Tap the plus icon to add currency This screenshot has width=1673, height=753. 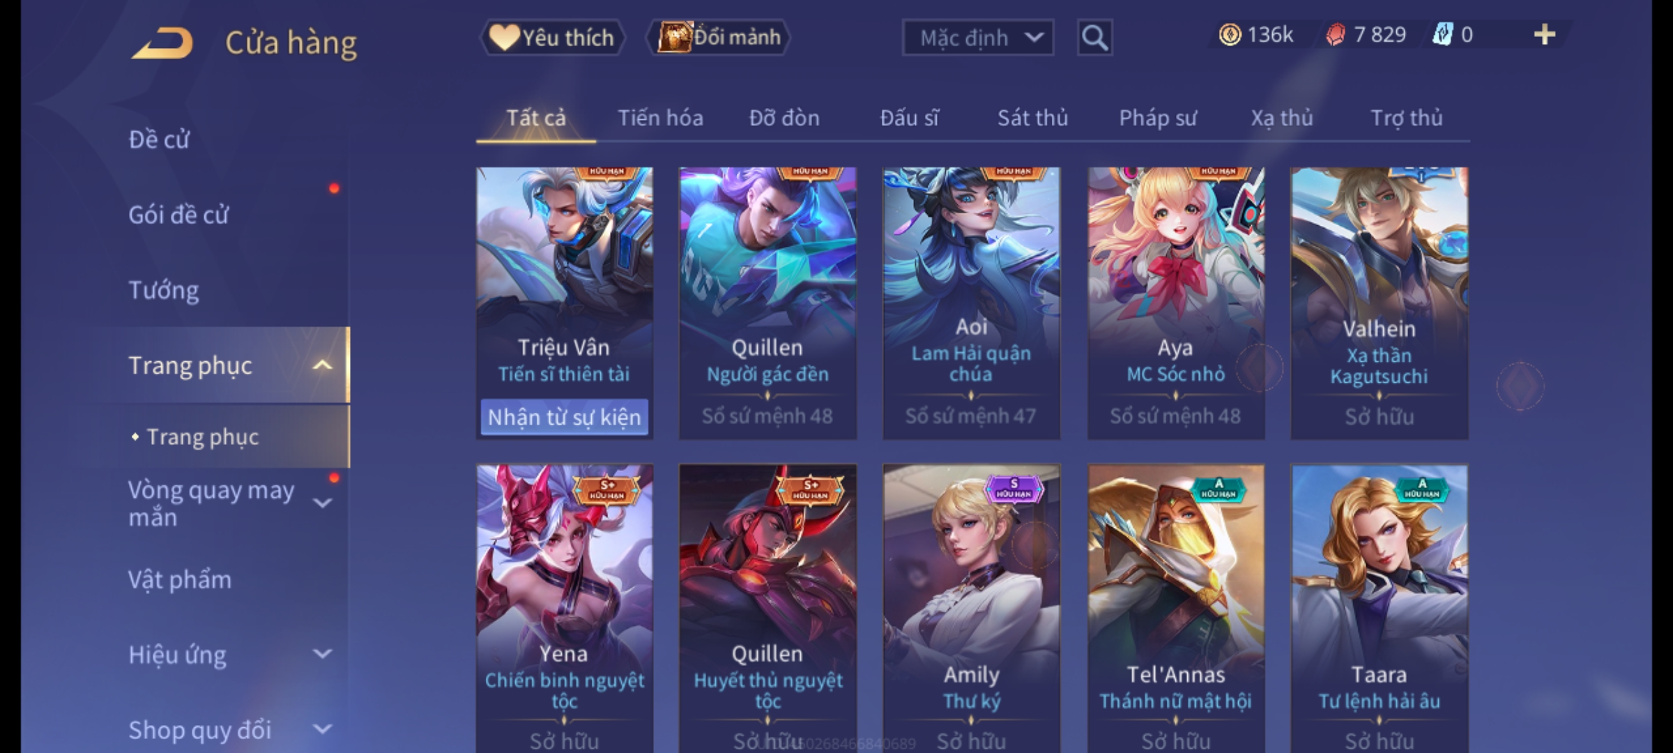tap(1545, 35)
